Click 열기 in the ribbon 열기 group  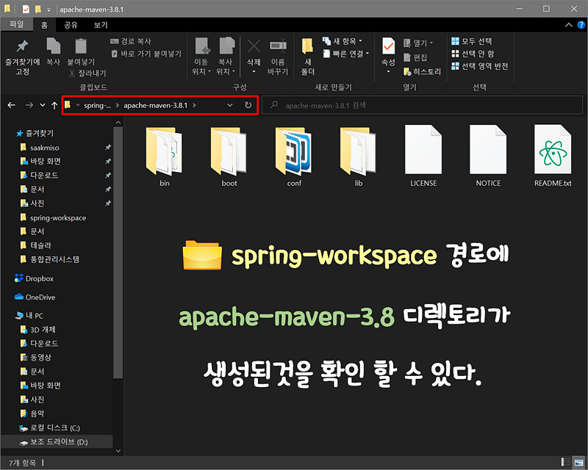pos(417,43)
